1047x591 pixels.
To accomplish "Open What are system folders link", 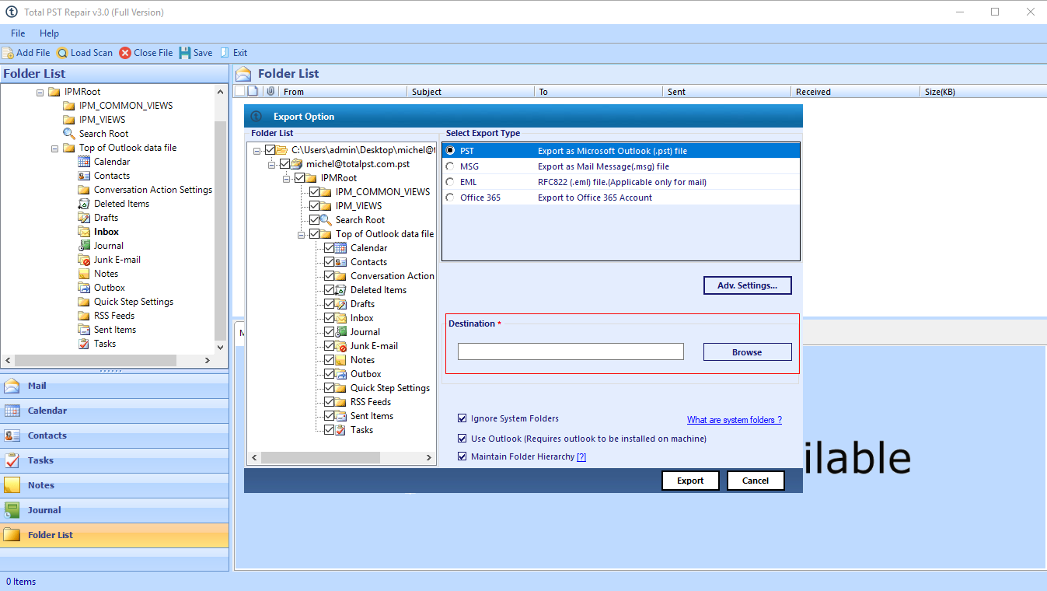I will [x=735, y=420].
